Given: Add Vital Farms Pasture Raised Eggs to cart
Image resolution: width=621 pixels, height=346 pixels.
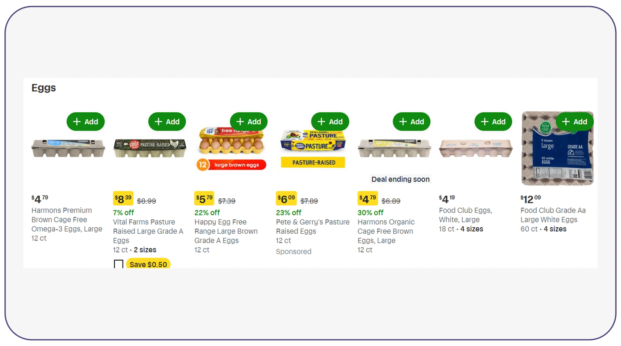Looking at the screenshot, I should (167, 122).
